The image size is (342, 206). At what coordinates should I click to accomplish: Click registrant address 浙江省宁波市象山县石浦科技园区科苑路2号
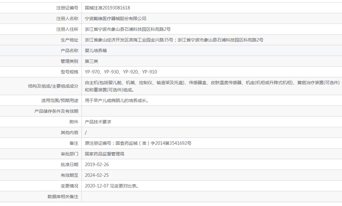(127, 29)
